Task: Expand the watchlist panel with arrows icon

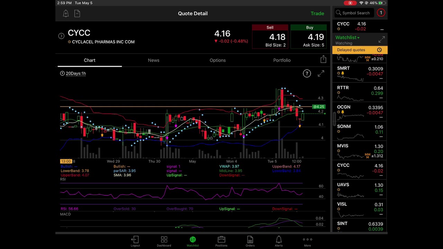Action: point(381,39)
